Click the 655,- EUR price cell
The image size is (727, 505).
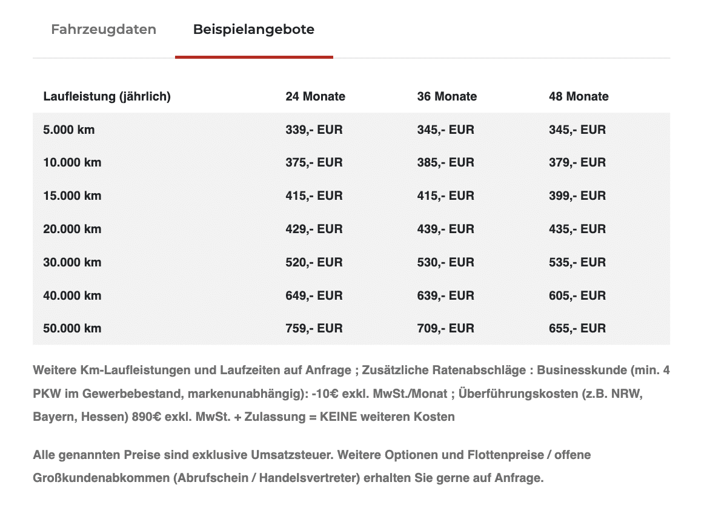[x=577, y=328]
